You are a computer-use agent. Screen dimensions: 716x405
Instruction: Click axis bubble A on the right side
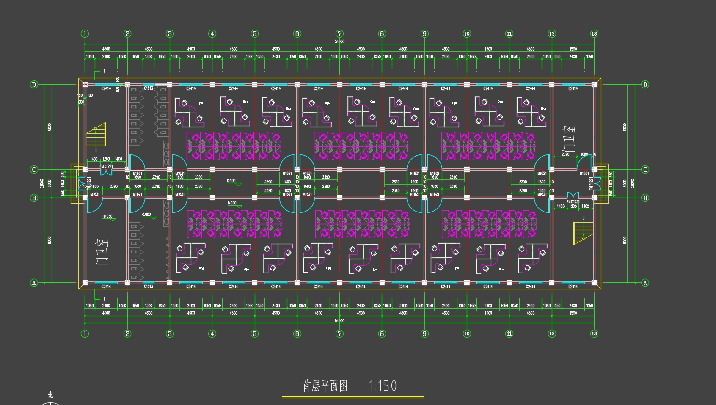[645, 283]
